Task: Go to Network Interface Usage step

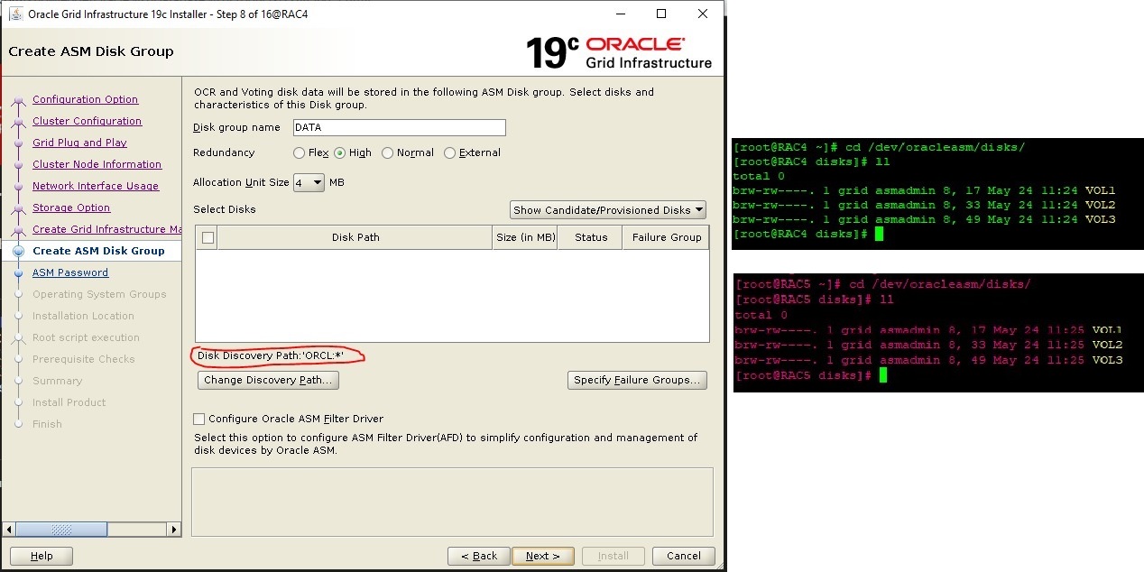Action: 96,186
